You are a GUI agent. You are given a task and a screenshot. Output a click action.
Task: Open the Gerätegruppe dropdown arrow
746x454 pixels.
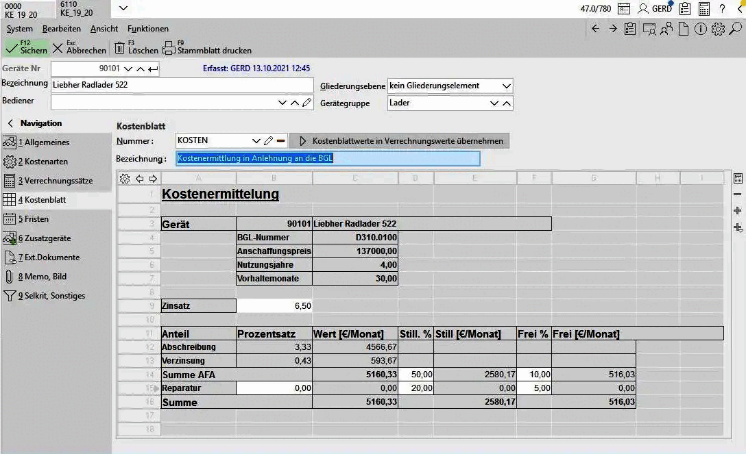494,103
